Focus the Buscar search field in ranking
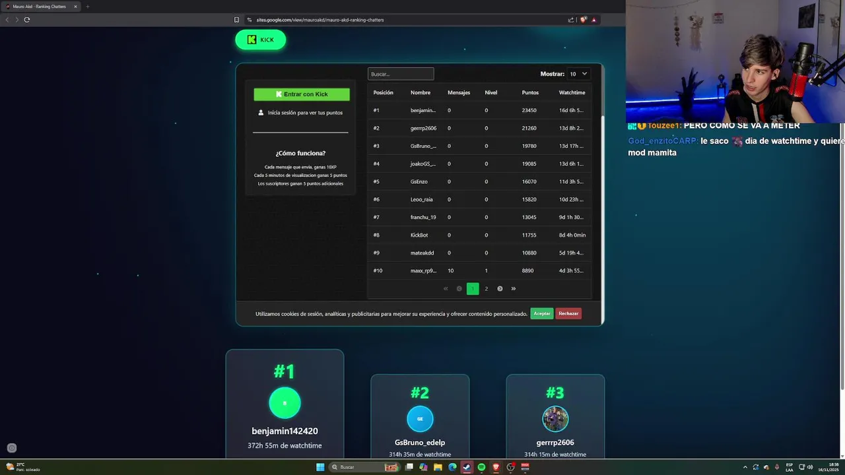845x475 pixels. [x=401, y=74]
